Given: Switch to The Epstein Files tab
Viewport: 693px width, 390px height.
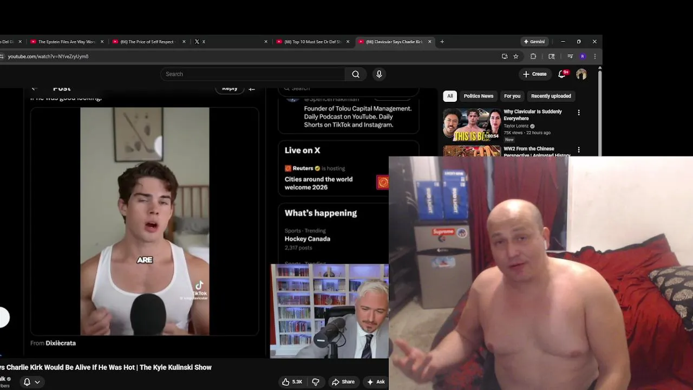Looking at the screenshot, I should point(67,42).
